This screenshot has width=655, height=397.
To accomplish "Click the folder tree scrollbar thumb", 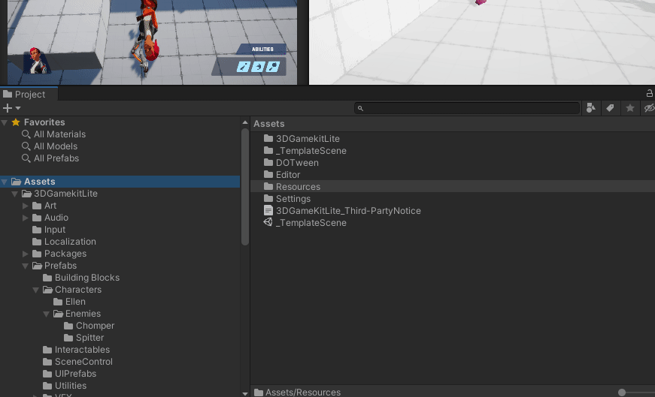I will click(x=245, y=187).
